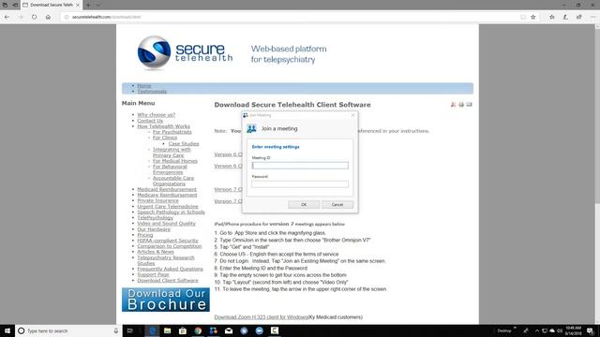
Task: Open the TelePsychology link
Action: click(155, 218)
